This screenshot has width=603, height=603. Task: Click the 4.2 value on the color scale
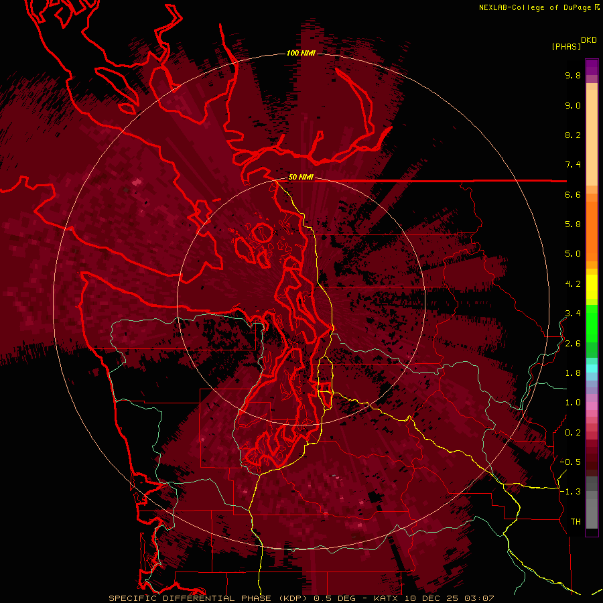573,284
